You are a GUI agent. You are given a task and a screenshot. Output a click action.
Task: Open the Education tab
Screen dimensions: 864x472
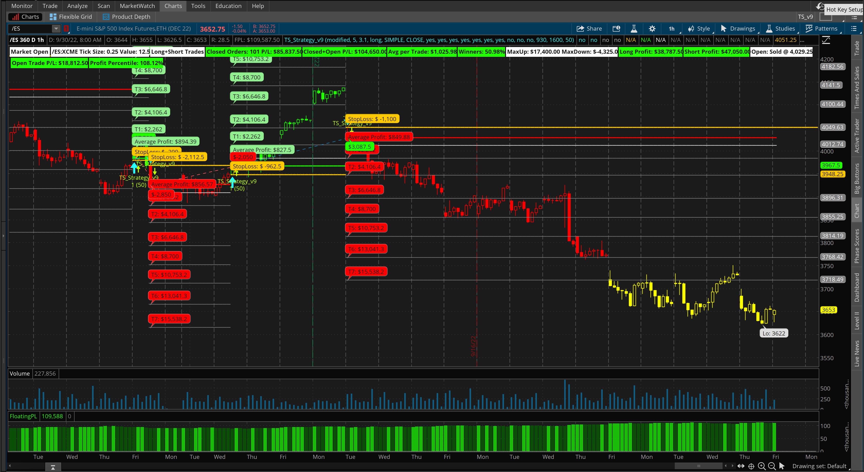coord(228,6)
